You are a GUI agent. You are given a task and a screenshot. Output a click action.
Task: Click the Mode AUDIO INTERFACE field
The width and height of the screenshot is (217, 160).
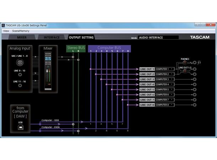(x=158, y=37)
